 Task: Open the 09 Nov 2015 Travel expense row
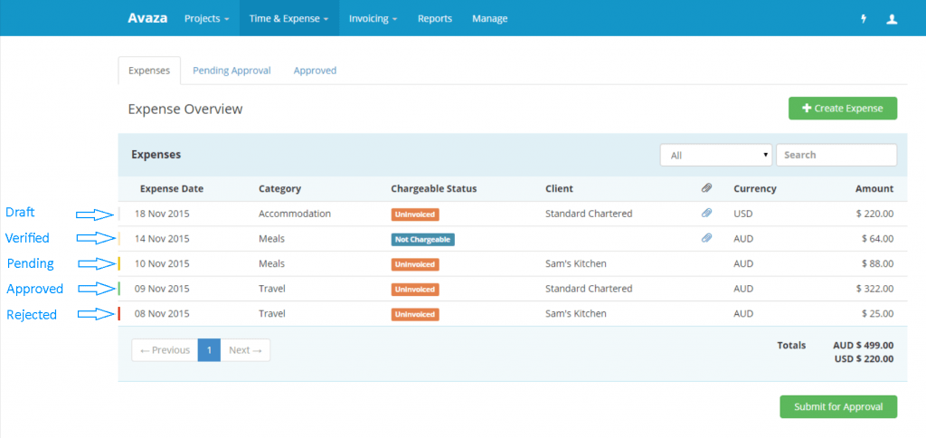pyautogui.click(x=513, y=289)
